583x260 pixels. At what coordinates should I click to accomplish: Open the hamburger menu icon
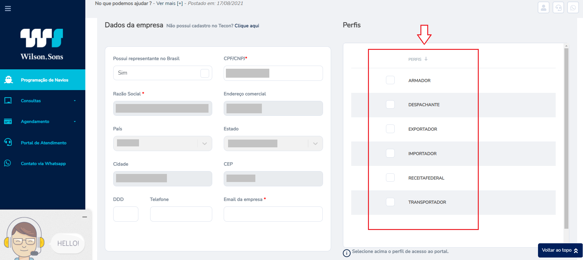tap(8, 8)
